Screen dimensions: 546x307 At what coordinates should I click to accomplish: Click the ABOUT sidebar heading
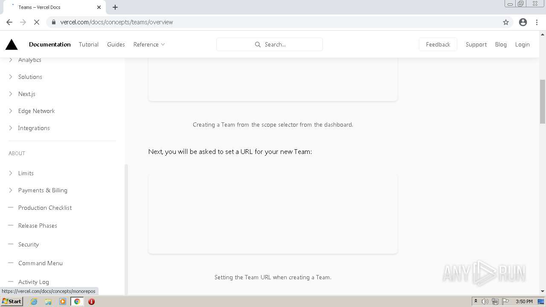coord(17,153)
